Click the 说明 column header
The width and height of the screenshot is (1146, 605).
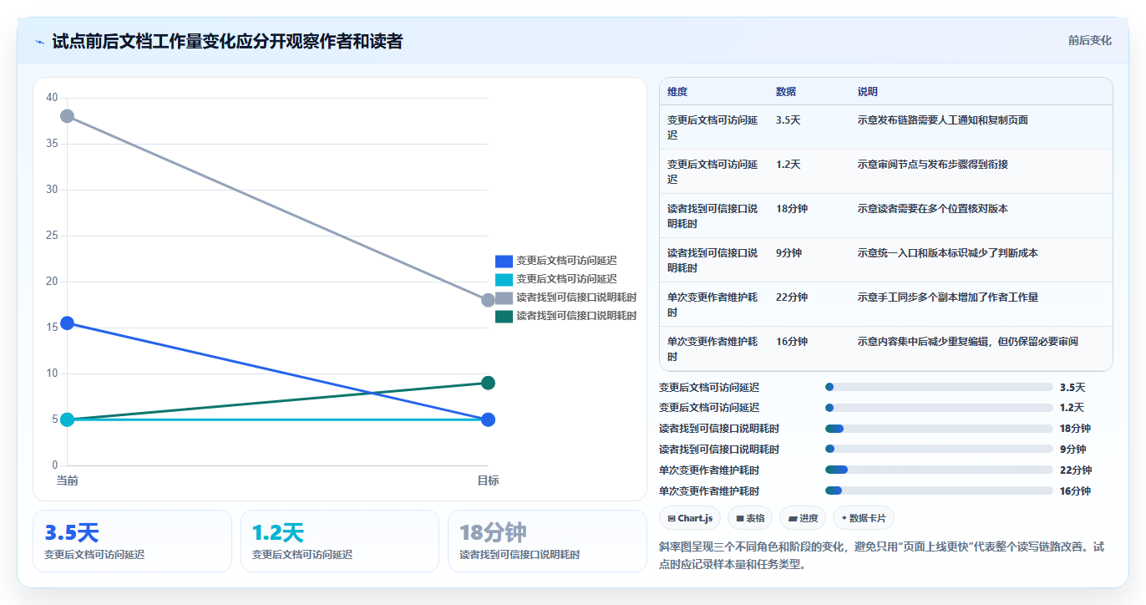tap(868, 92)
